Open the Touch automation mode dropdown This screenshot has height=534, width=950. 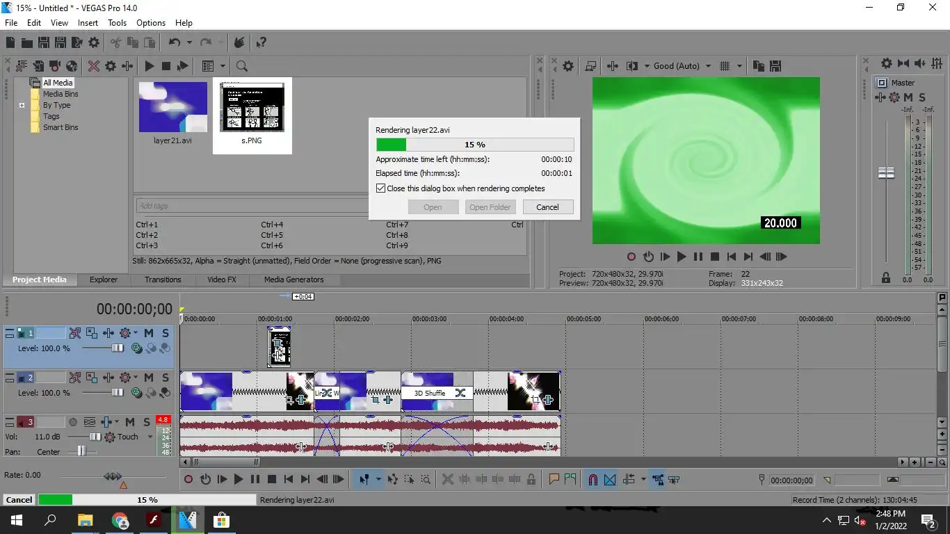coord(149,437)
